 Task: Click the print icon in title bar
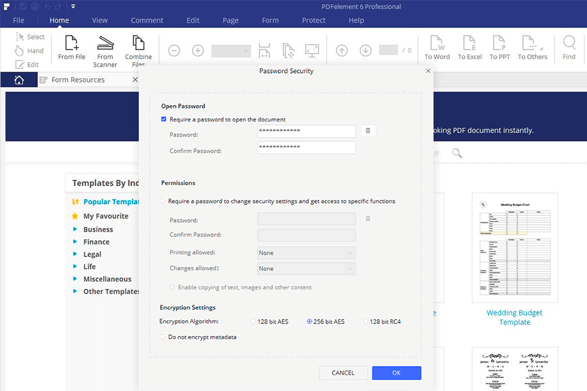coord(35,6)
